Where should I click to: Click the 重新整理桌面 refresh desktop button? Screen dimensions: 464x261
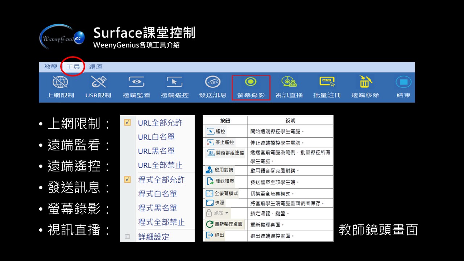pyautogui.click(x=225, y=224)
